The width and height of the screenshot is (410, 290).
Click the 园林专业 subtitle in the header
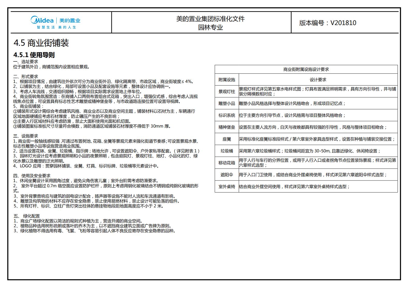click(x=210, y=27)
